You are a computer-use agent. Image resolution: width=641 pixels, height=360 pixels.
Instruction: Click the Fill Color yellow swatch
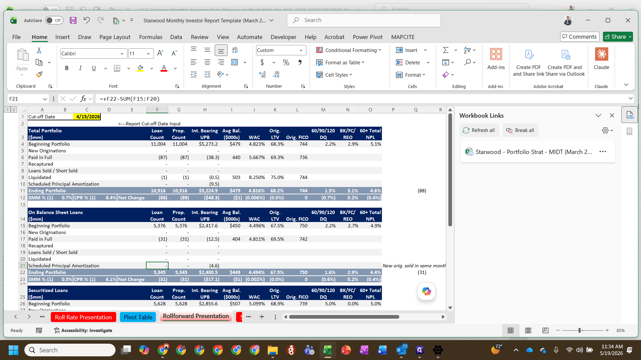(x=140, y=68)
